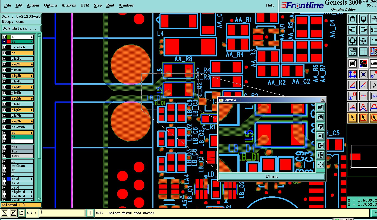Pan view right in main editor toolbar
The image size is (377, 220).
[x=363, y=30]
